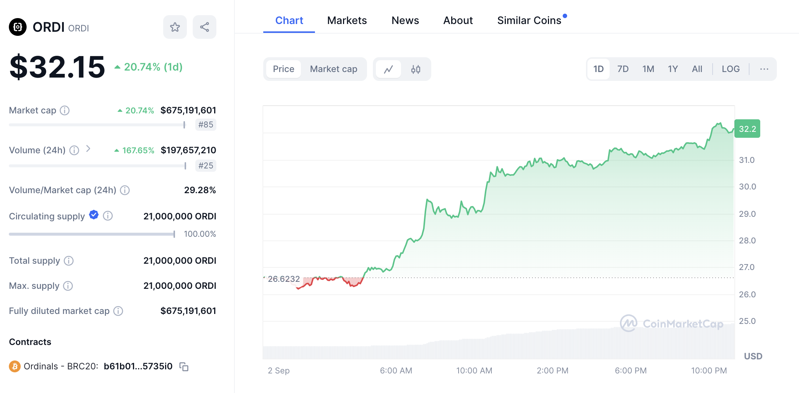Open the chart more options menu
The height and width of the screenshot is (393, 799).
pyautogui.click(x=764, y=69)
